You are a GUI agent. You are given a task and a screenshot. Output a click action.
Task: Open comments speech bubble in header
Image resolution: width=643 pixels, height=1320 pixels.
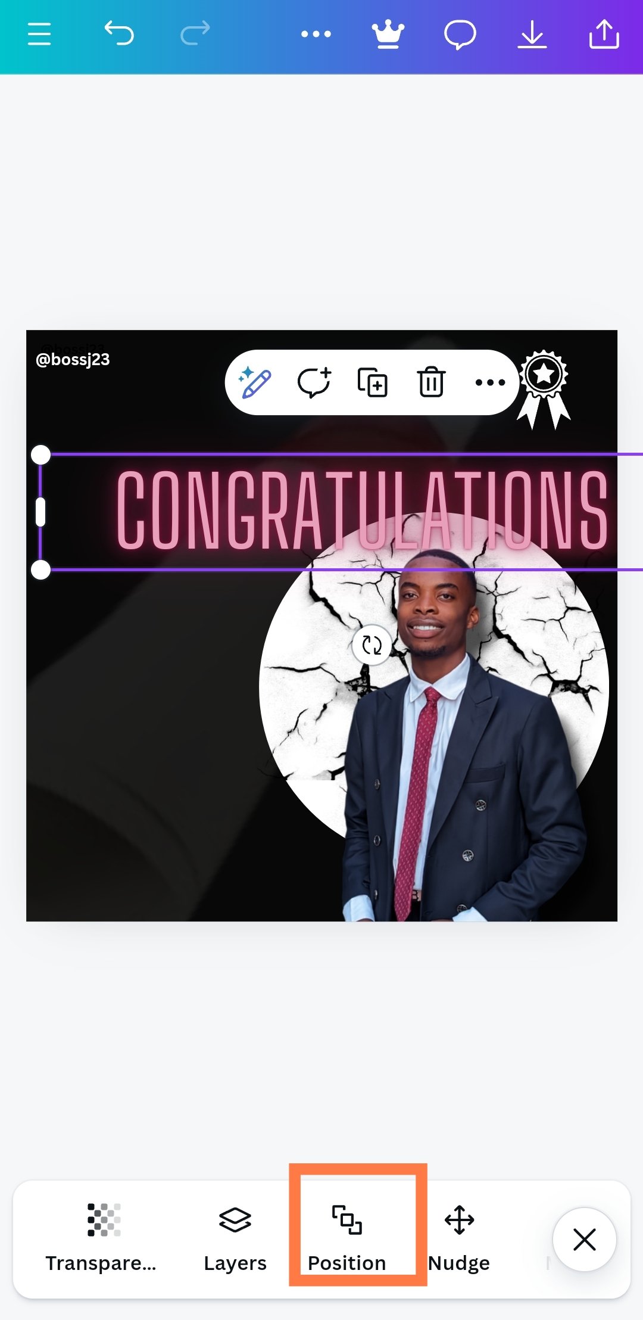click(460, 35)
